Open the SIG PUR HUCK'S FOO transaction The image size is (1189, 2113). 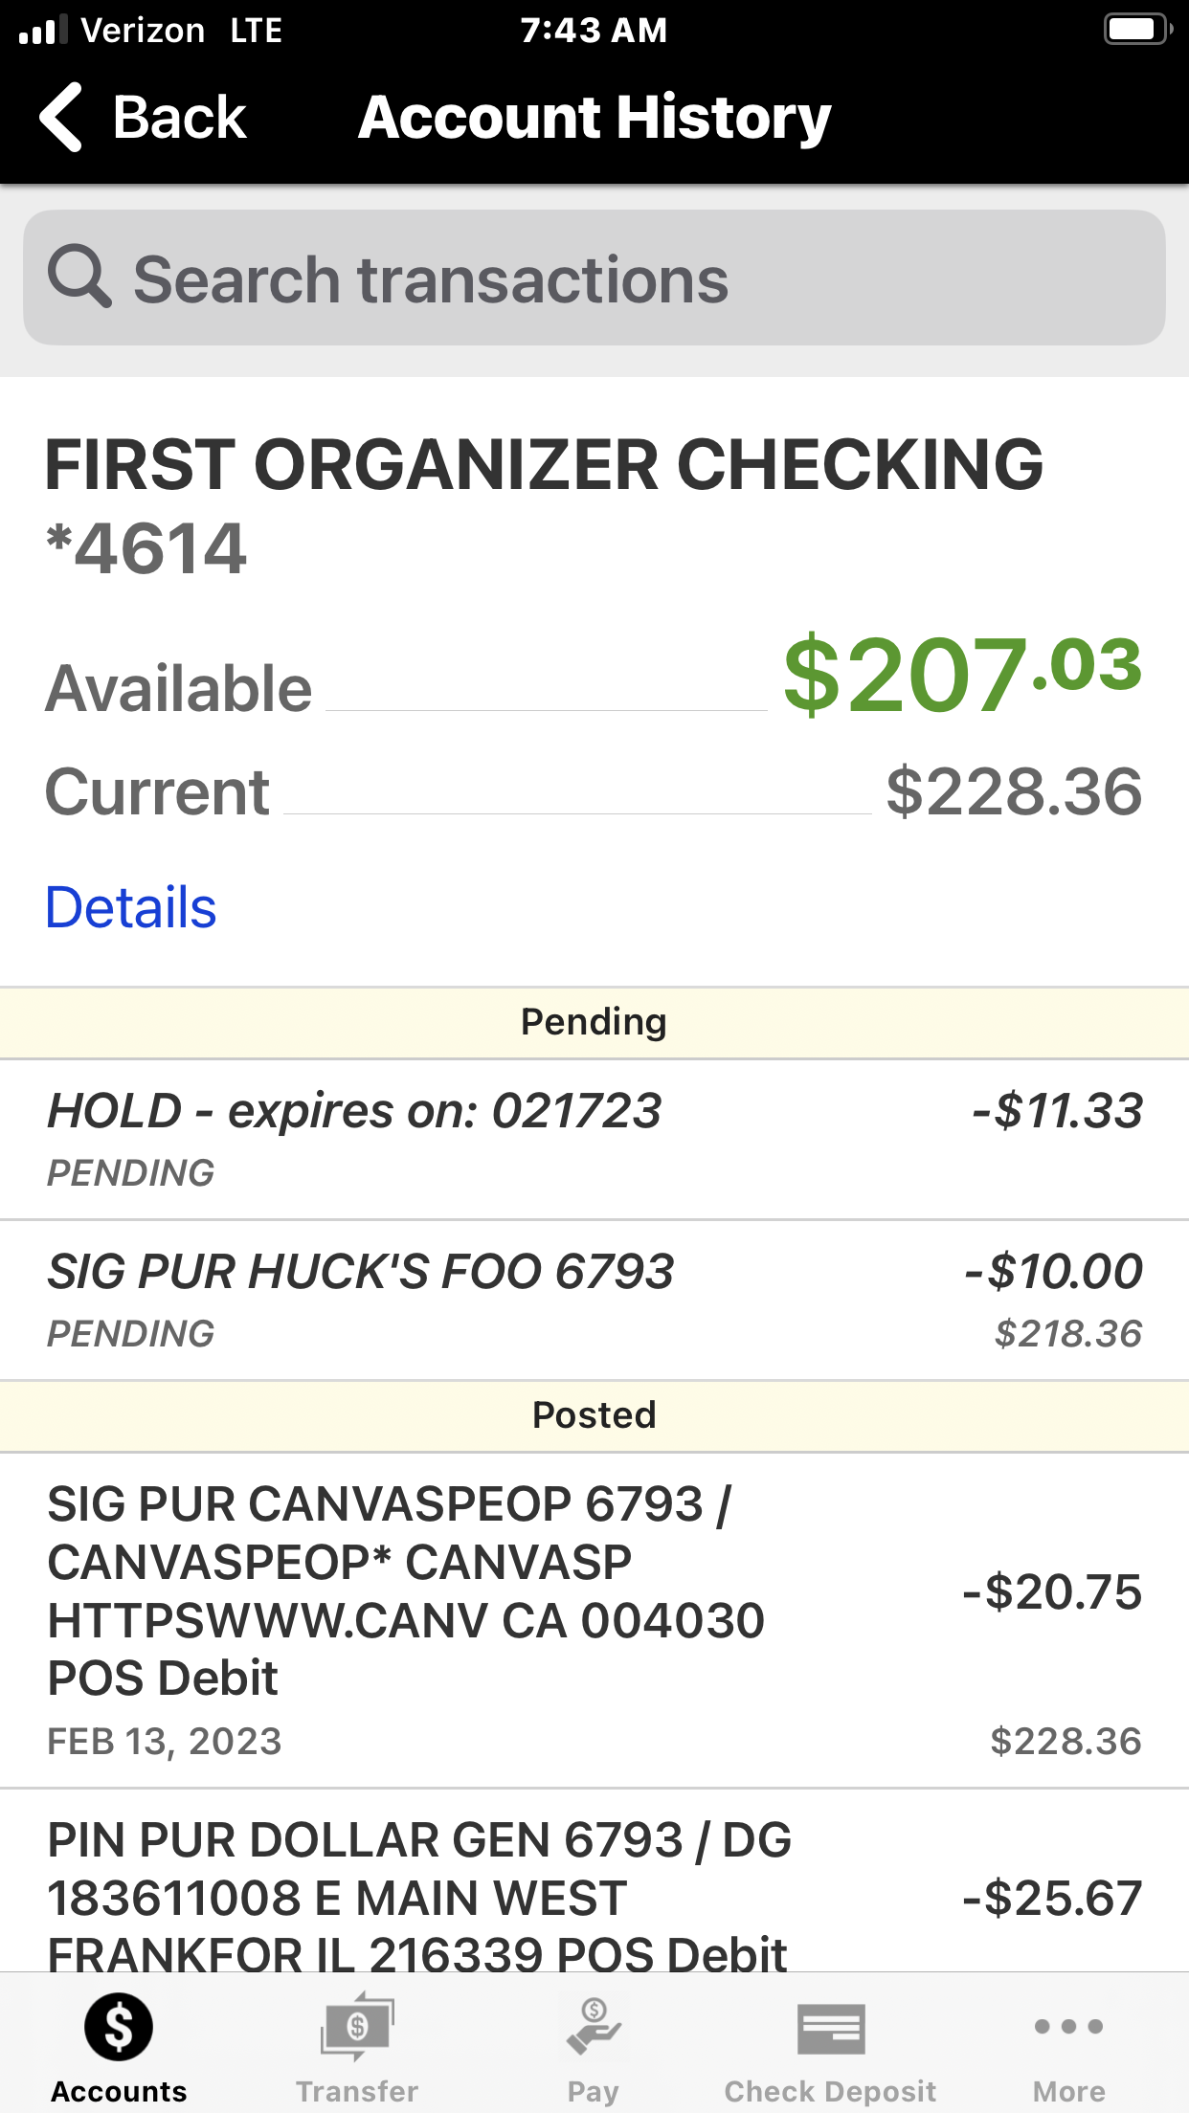point(594,1300)
